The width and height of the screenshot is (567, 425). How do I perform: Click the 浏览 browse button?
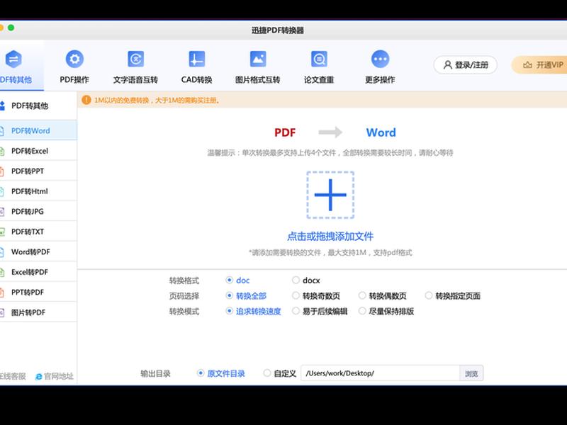coord(471,373)
